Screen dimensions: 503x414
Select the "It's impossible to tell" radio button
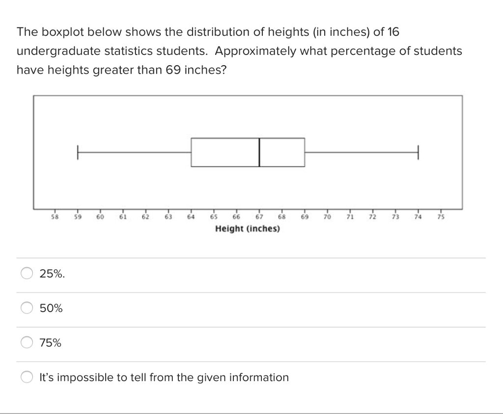[27, 377]
